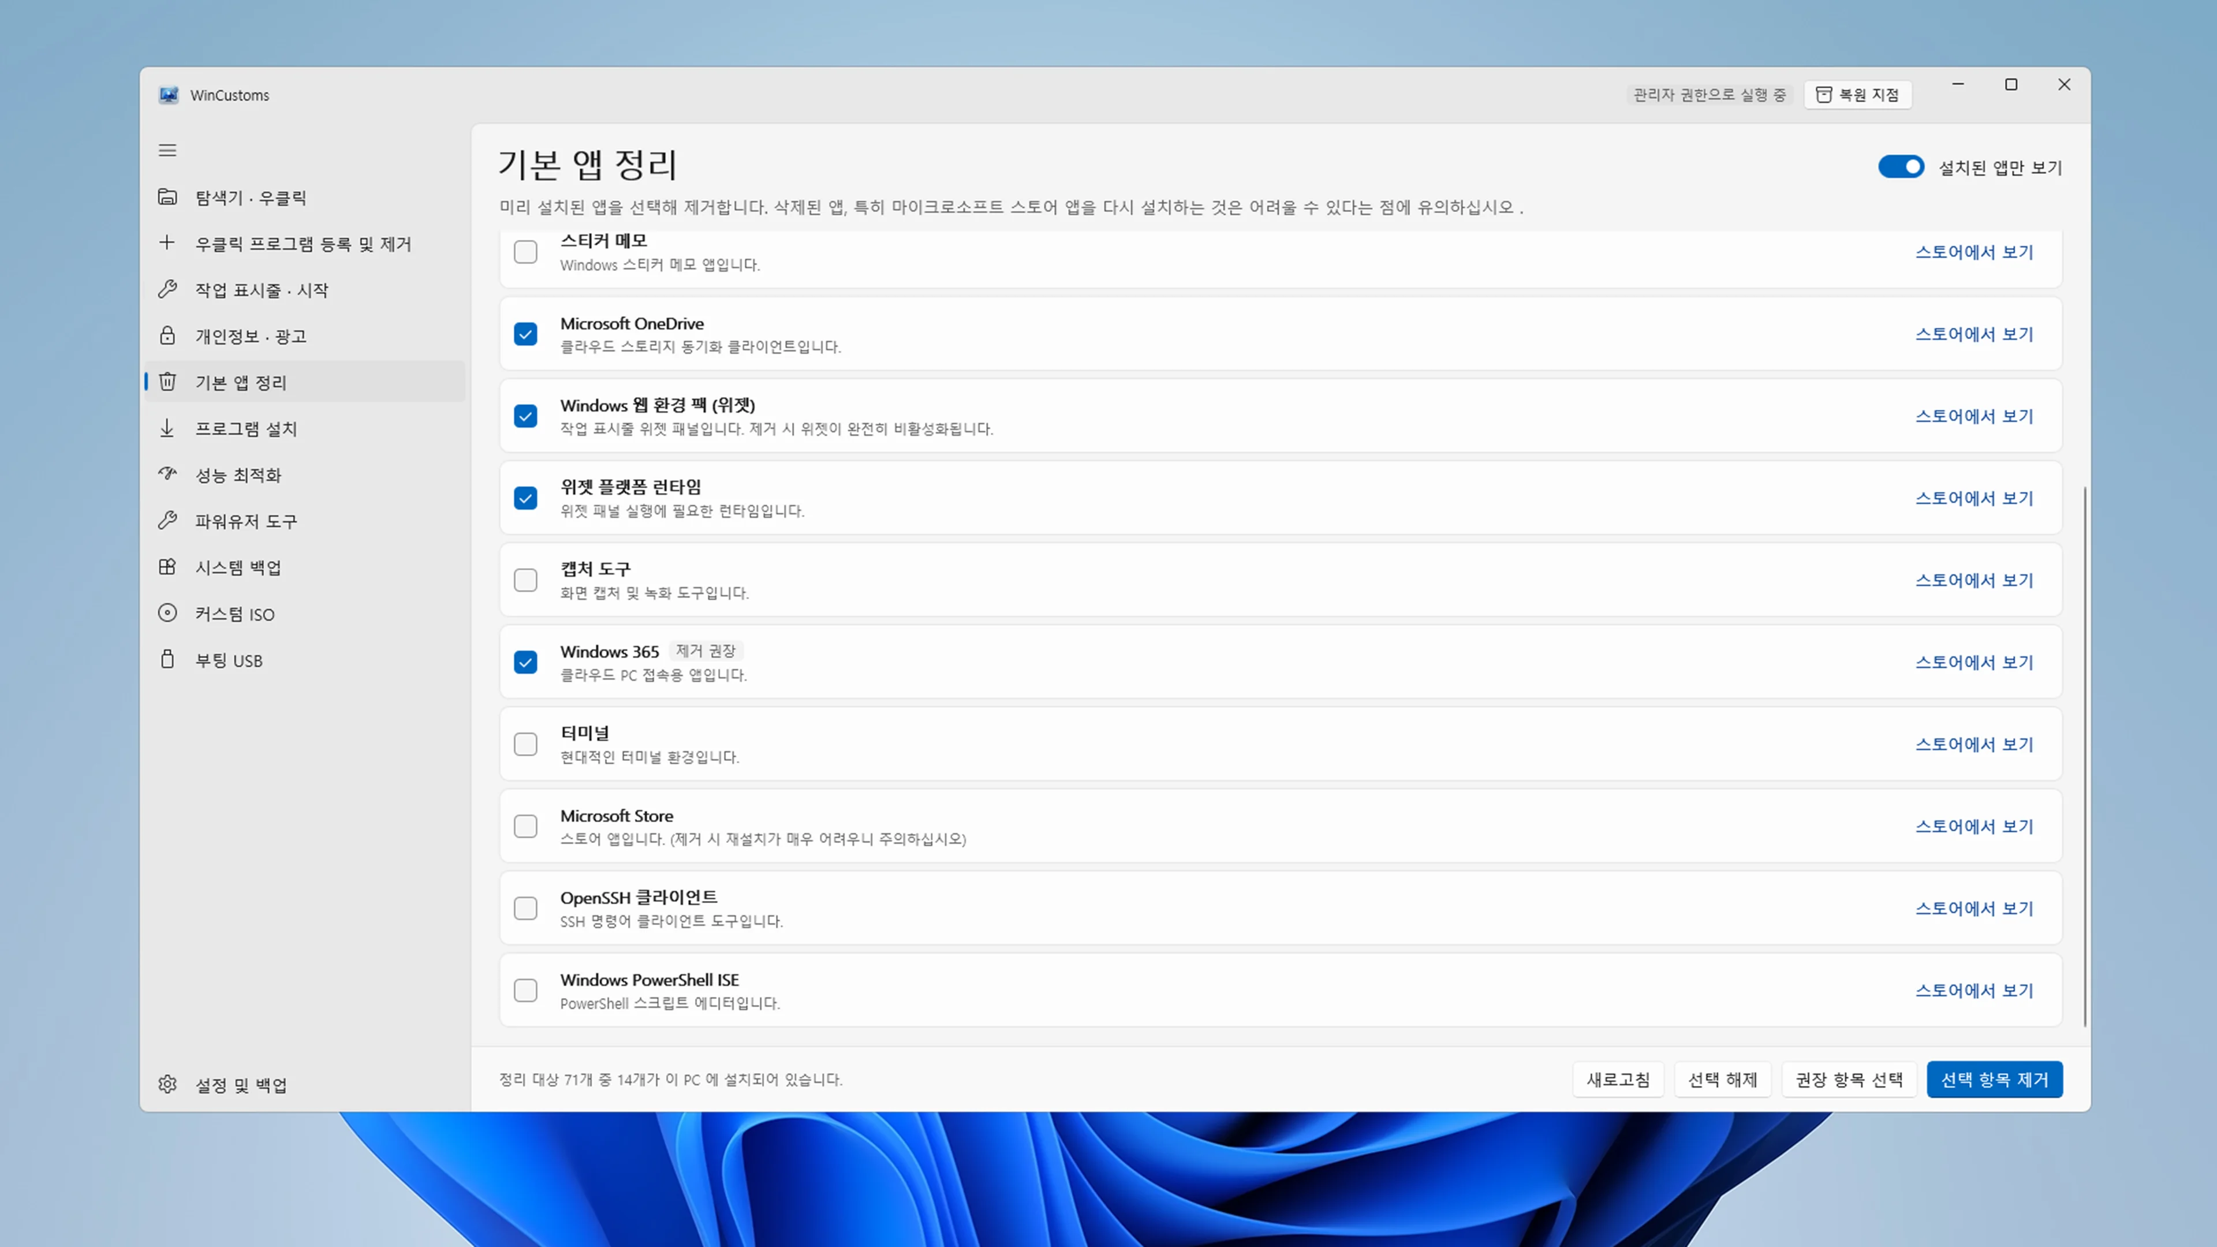Open 스토어에서 보기 for OpenSSH 클라이언트
This screenshot has height=1247, width=2217.
1975,908
